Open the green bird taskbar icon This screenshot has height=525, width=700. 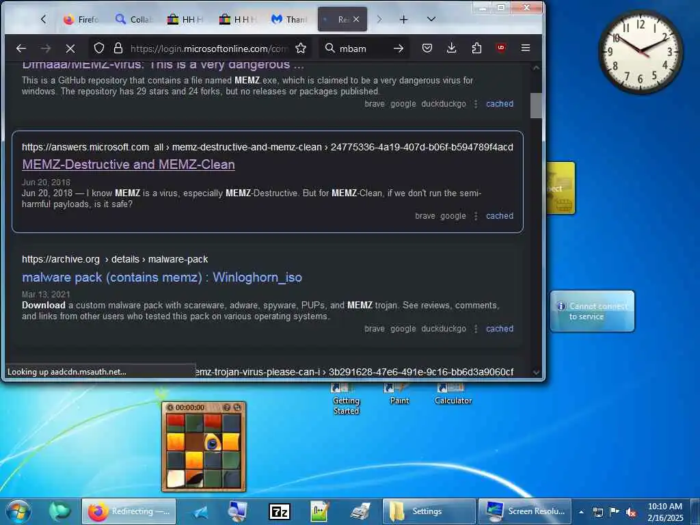(59, 511)
